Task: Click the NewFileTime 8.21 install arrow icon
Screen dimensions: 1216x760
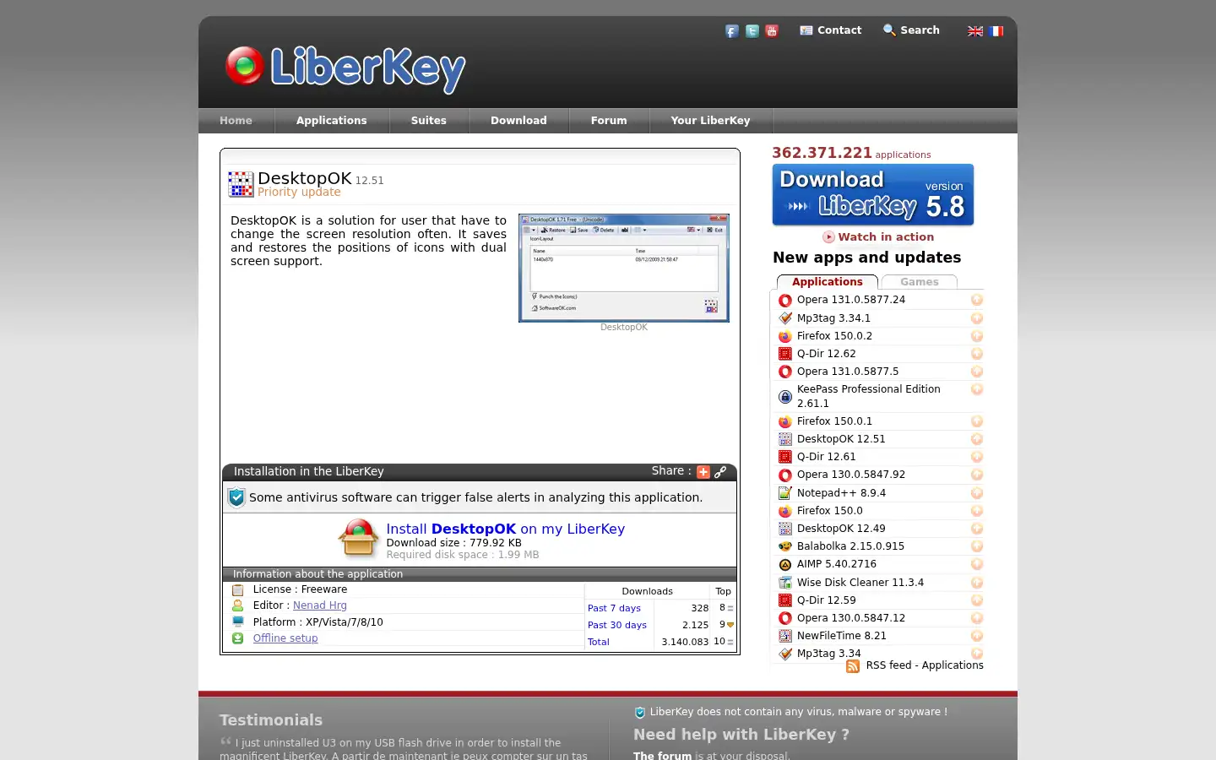Action: (x=977, y=636)
